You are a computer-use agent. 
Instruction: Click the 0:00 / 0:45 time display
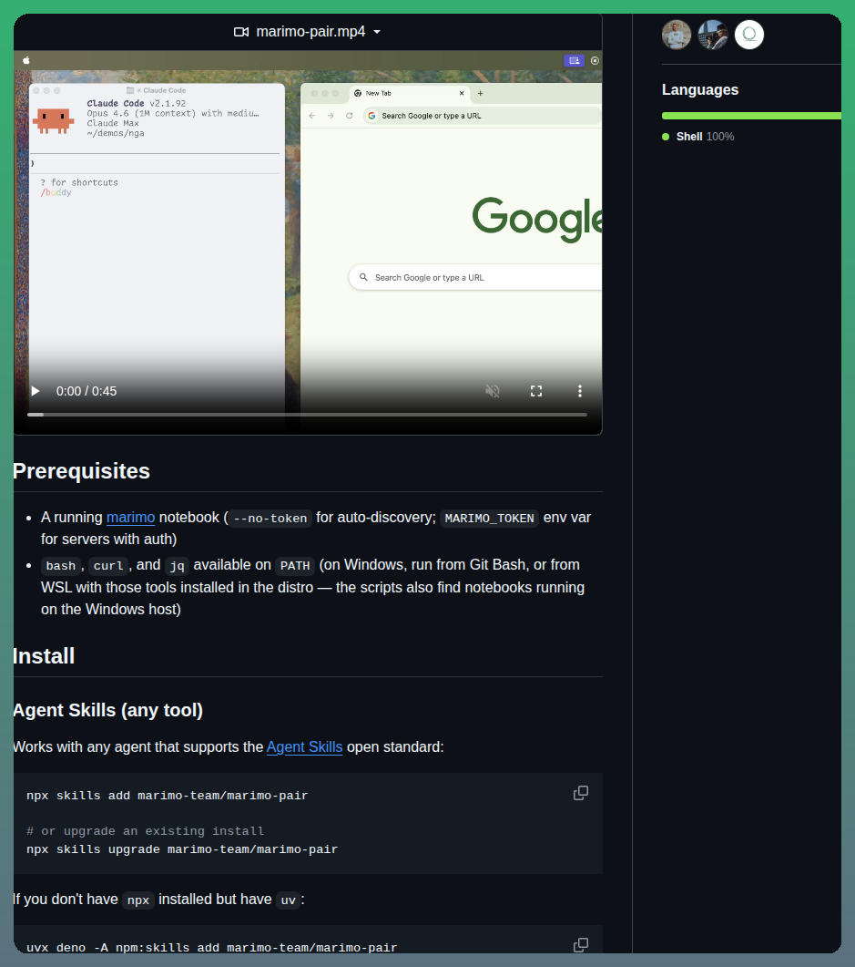pyautogui.click(x=87, y=391)
